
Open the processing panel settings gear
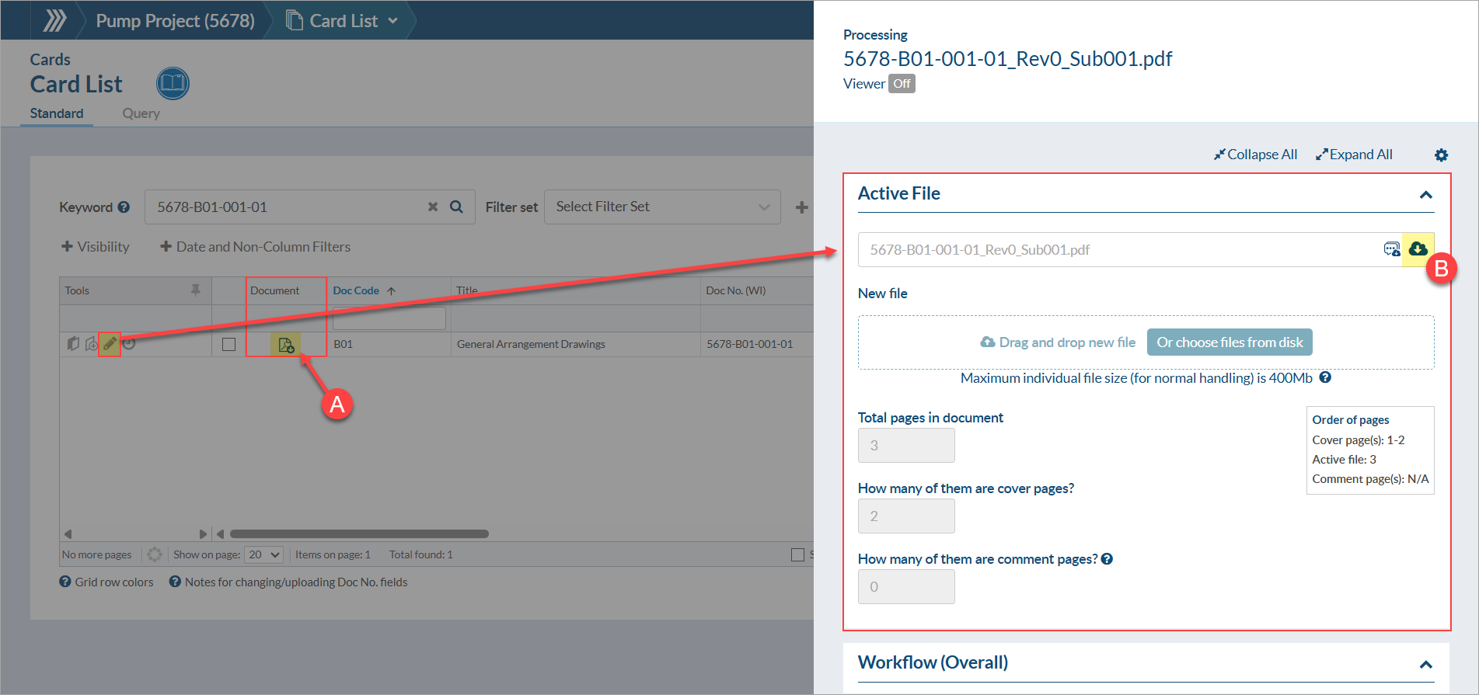coord(1441,155)
